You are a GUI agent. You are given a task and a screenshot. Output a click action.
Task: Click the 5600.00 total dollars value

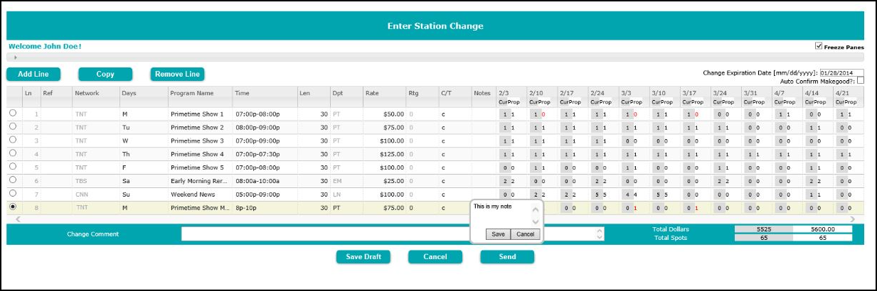tap(822, 230)
